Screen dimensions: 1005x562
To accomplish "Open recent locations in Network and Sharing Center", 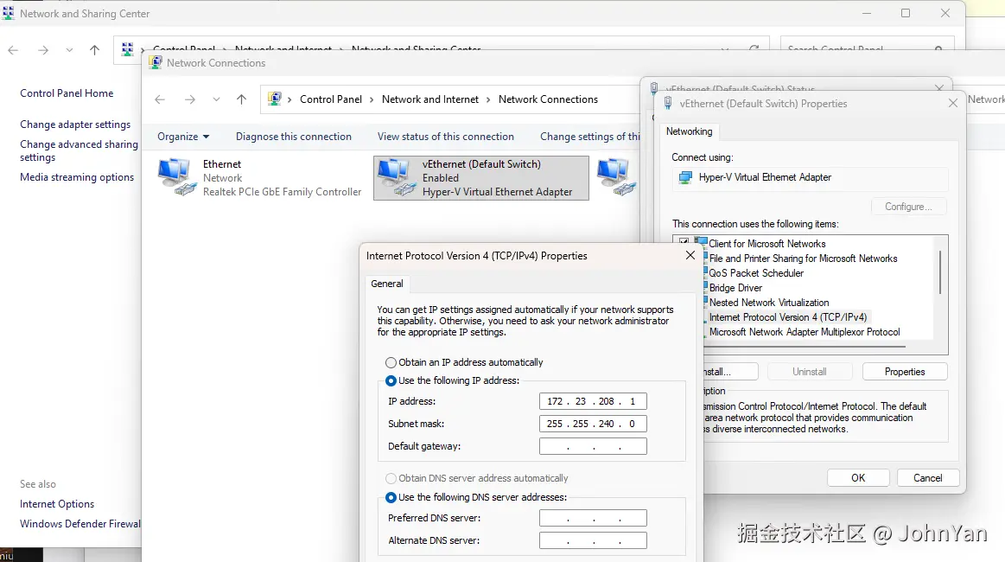I will pos(69,50).
